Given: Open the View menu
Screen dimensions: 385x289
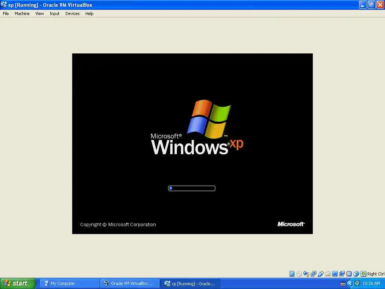Looking at the screenshot, I should pyautogui.click(x=39, y=14).
